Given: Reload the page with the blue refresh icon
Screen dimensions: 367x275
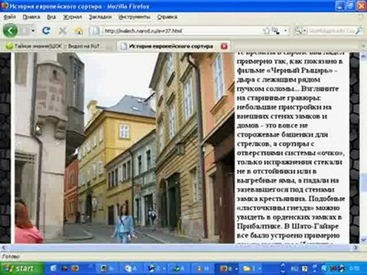Looking at the screenshot, I should click(46, 31).
